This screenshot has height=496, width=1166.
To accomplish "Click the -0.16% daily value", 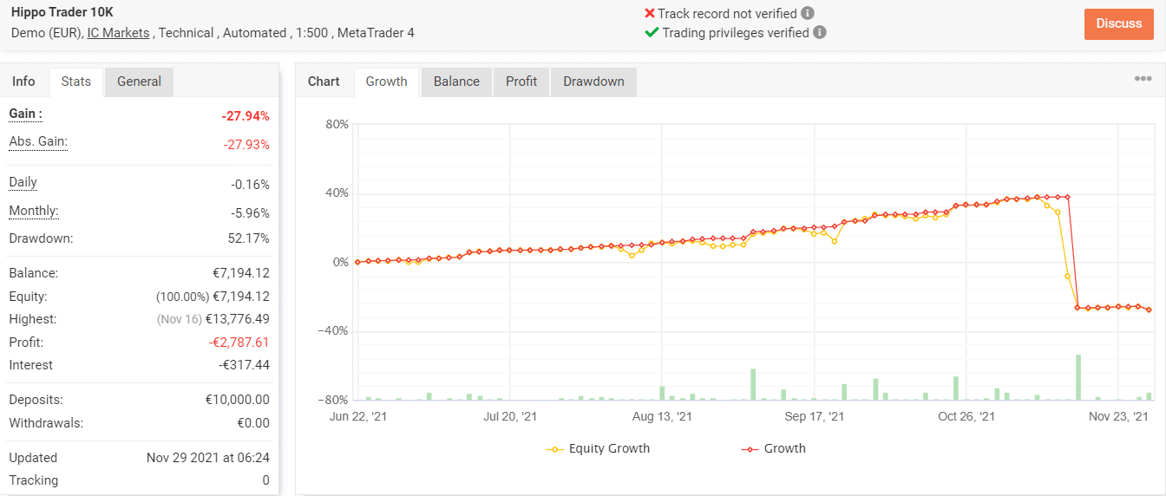I will pos(250,185).
